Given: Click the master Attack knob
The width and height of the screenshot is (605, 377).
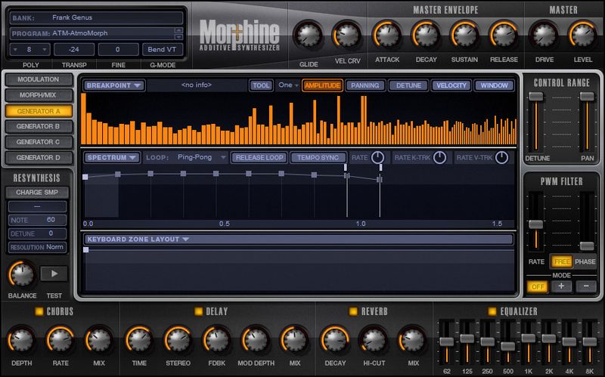Looking at the screenshot, I should (386, 35).
